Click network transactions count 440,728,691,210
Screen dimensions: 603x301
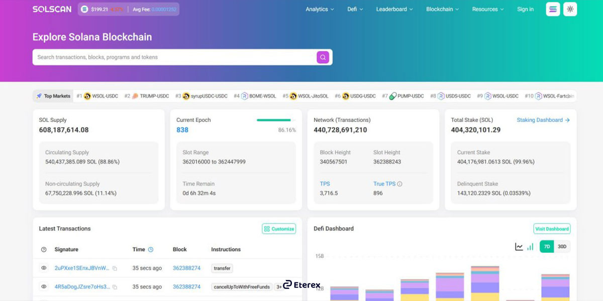point(340,130)
